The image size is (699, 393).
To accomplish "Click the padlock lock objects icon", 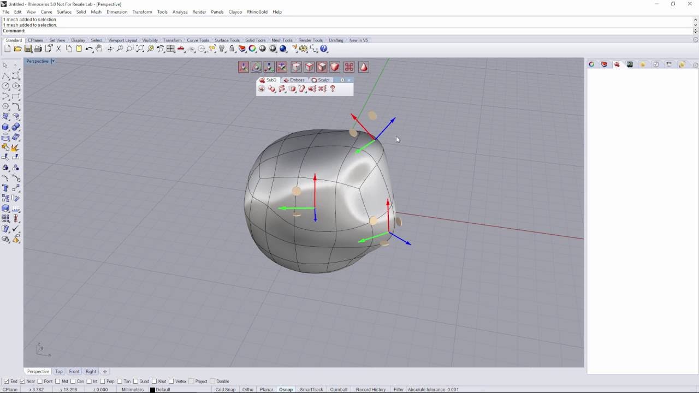I will pos(232,49).
